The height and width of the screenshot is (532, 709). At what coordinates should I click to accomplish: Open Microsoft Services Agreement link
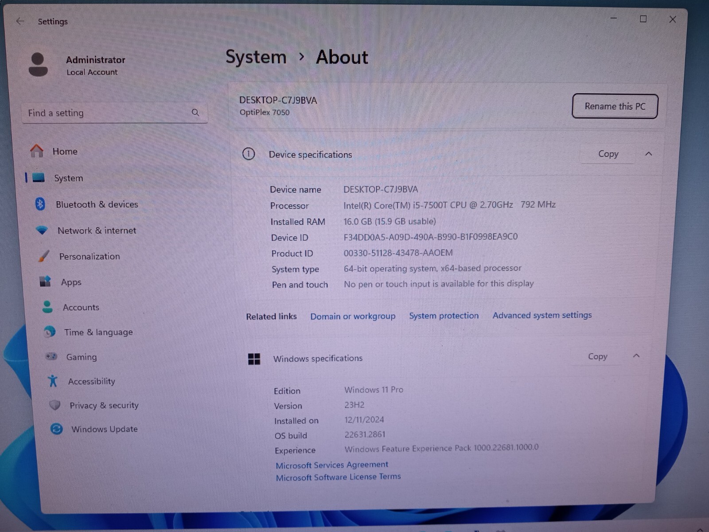[x=332, y=465]
